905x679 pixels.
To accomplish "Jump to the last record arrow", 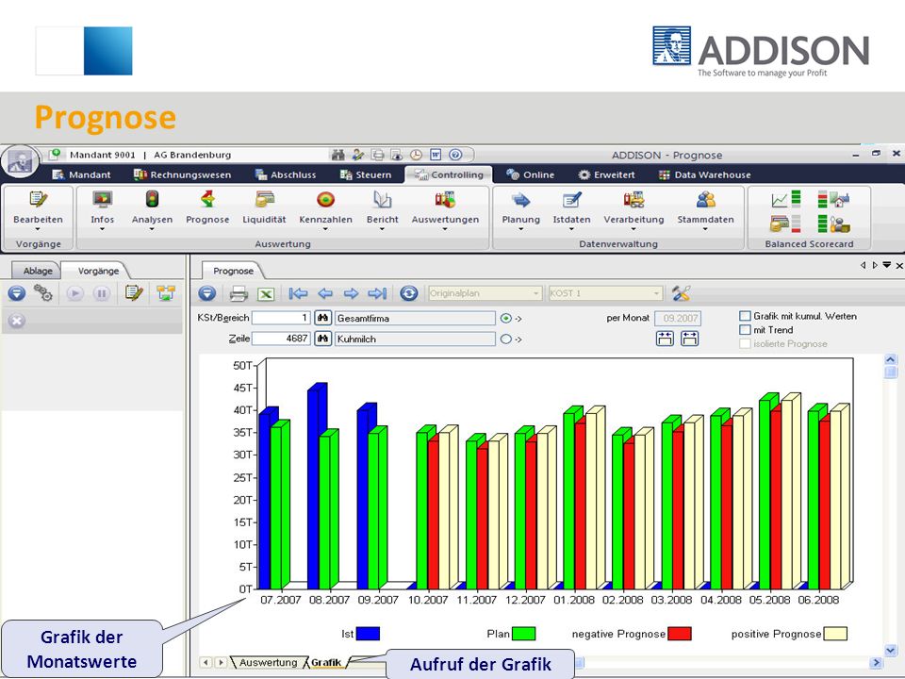I will tap(377, 293).
